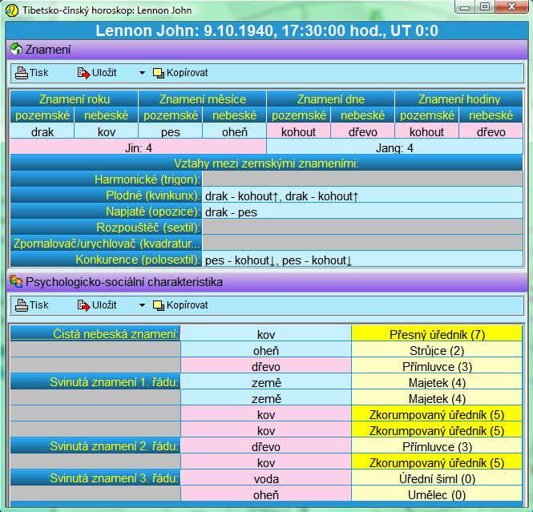
Task: Close the Tibetsko-čínský horoskop window
Action: tap(511, 6)
